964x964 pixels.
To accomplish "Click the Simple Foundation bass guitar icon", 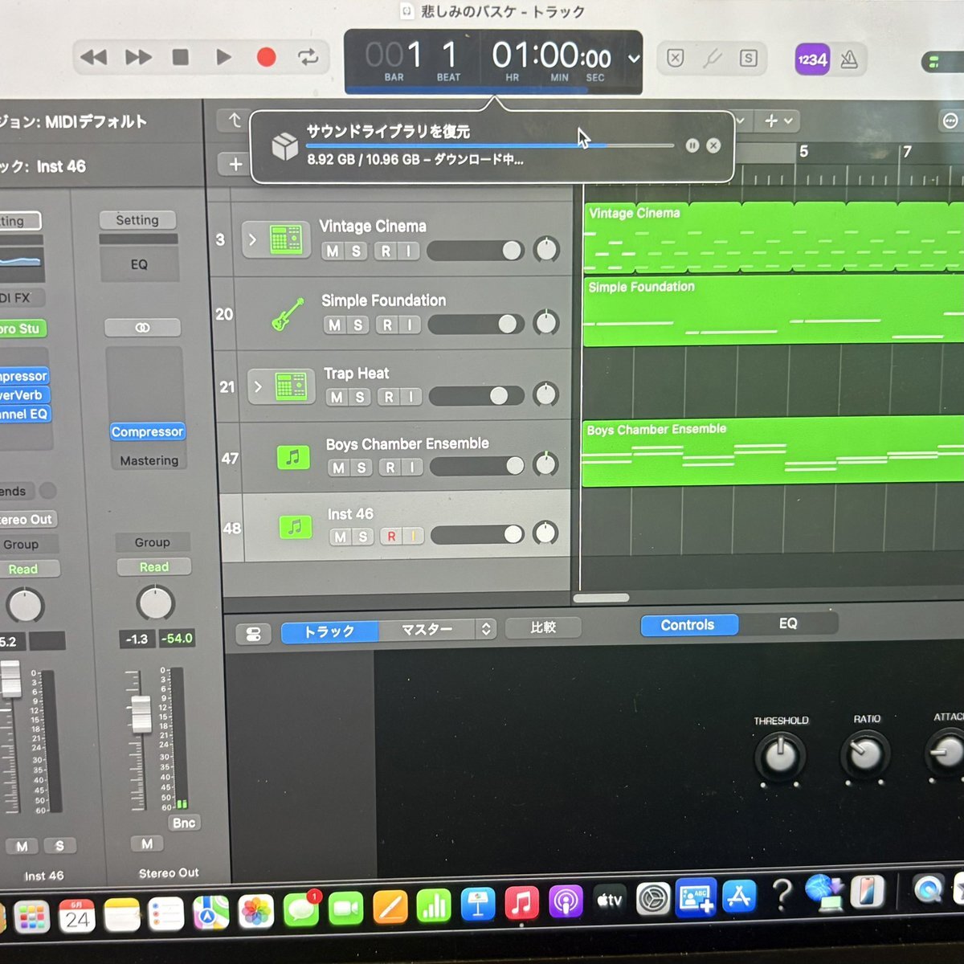I will (x=288, y=314).
